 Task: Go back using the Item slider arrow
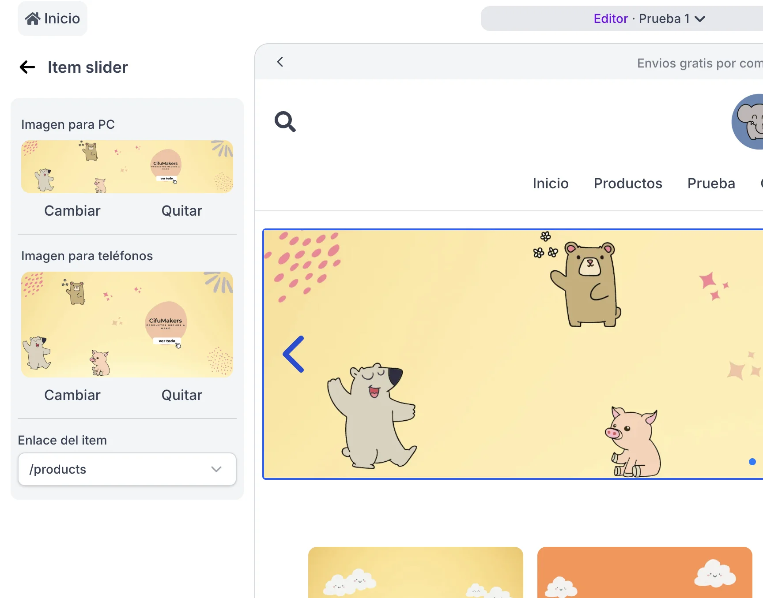tap(27, 67)
